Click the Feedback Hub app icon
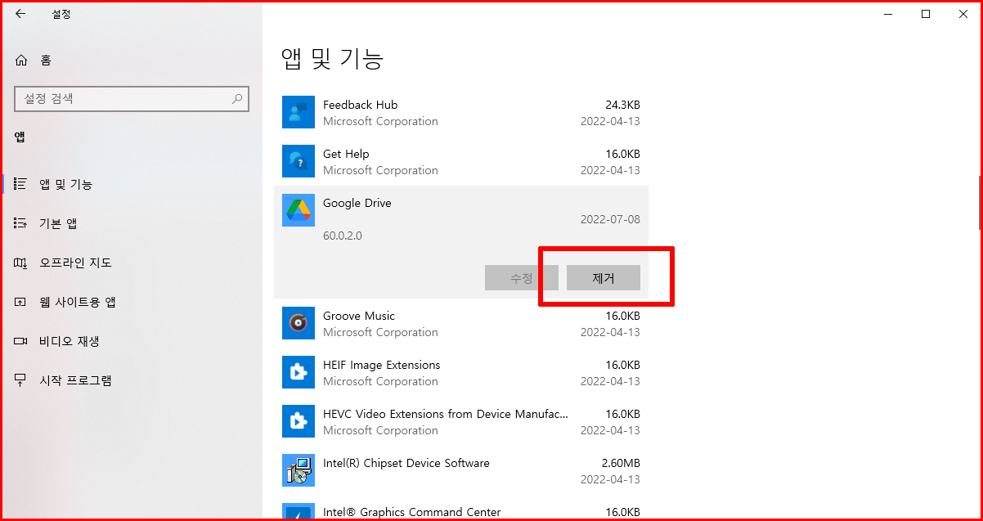The image size is (983, 521). pyautogui.click(x=298, y=112)
